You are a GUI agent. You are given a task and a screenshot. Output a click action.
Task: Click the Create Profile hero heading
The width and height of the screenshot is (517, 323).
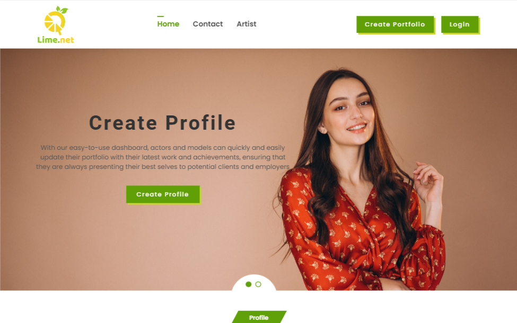[x=163, y=123]
